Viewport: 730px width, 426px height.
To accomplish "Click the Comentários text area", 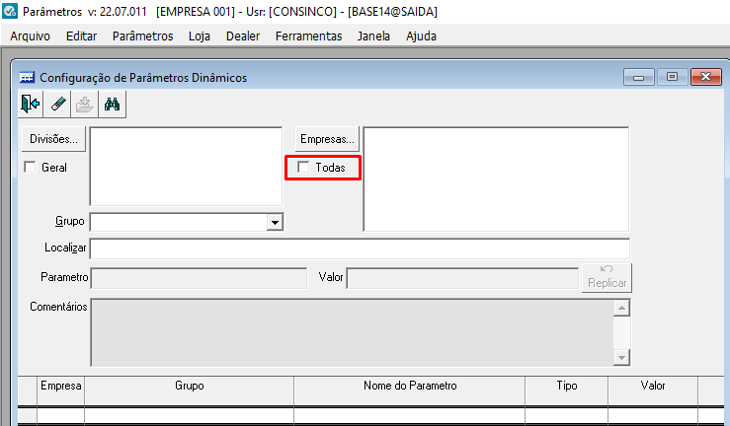I will (352, 332).
